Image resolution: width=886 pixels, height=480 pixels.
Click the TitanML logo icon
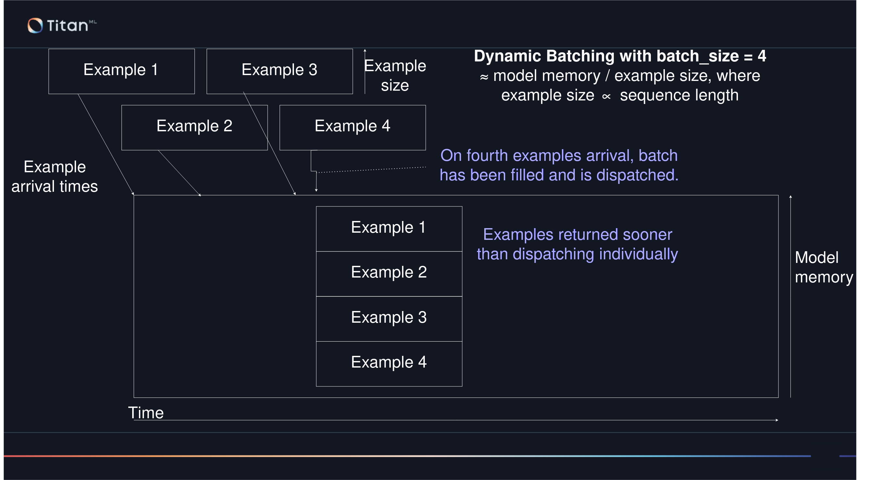pyautogui.click(x=35, y=25)
